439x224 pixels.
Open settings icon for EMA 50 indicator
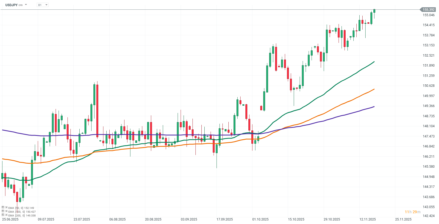point(3,208)
